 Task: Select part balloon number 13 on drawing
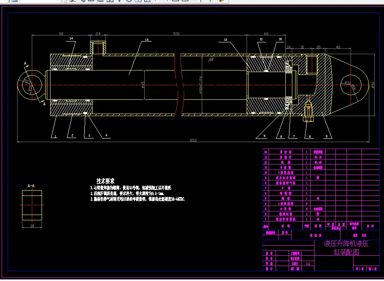point(147,40)
